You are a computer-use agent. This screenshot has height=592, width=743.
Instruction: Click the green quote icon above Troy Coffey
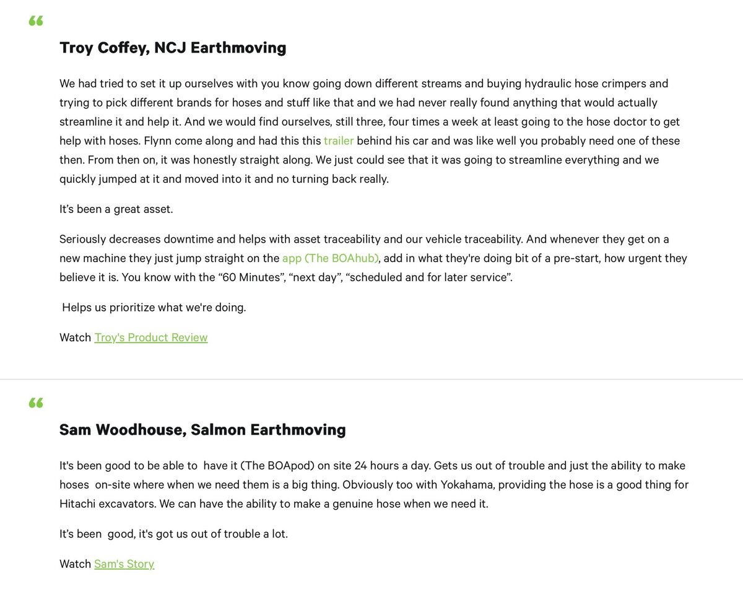(36, 21)
